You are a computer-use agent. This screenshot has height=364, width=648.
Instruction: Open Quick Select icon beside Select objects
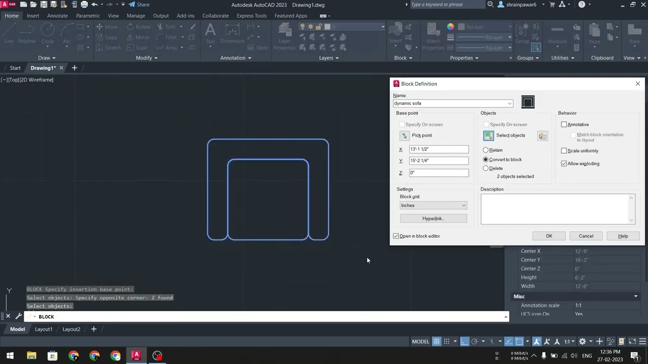pyautogui.click(x=542, y=136)
